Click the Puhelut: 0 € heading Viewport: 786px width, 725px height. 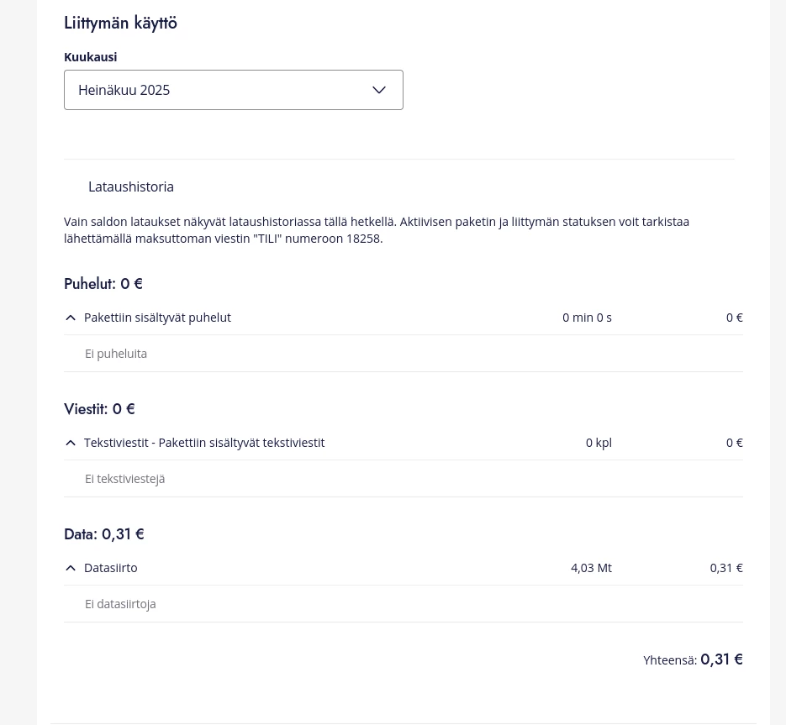(103, 284)
